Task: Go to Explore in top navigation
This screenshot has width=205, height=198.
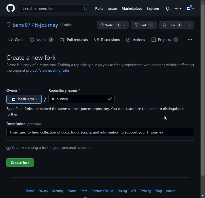Action: tap(153, 9)
